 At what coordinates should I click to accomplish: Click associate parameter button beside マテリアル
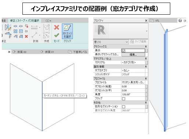click(146, 63)
